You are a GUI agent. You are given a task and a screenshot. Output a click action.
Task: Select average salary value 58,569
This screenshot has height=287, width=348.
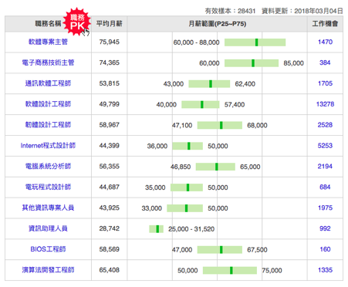110,249
